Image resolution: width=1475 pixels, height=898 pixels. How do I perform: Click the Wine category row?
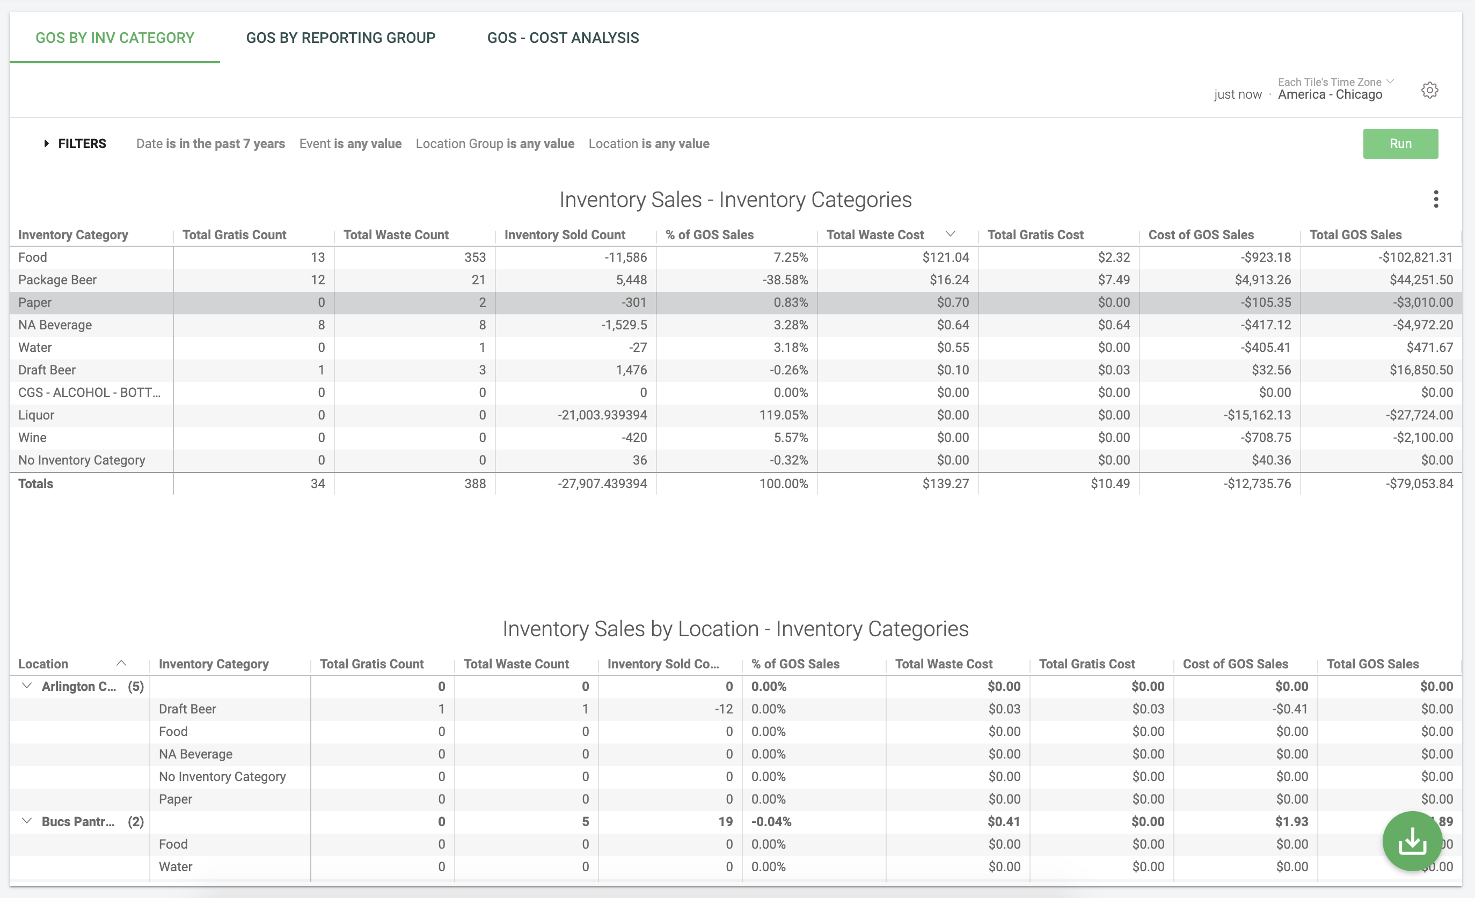point(736,437)
